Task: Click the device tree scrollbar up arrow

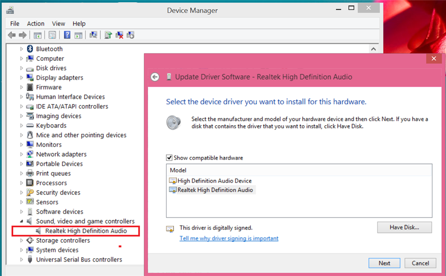Action: click(373, 49)
